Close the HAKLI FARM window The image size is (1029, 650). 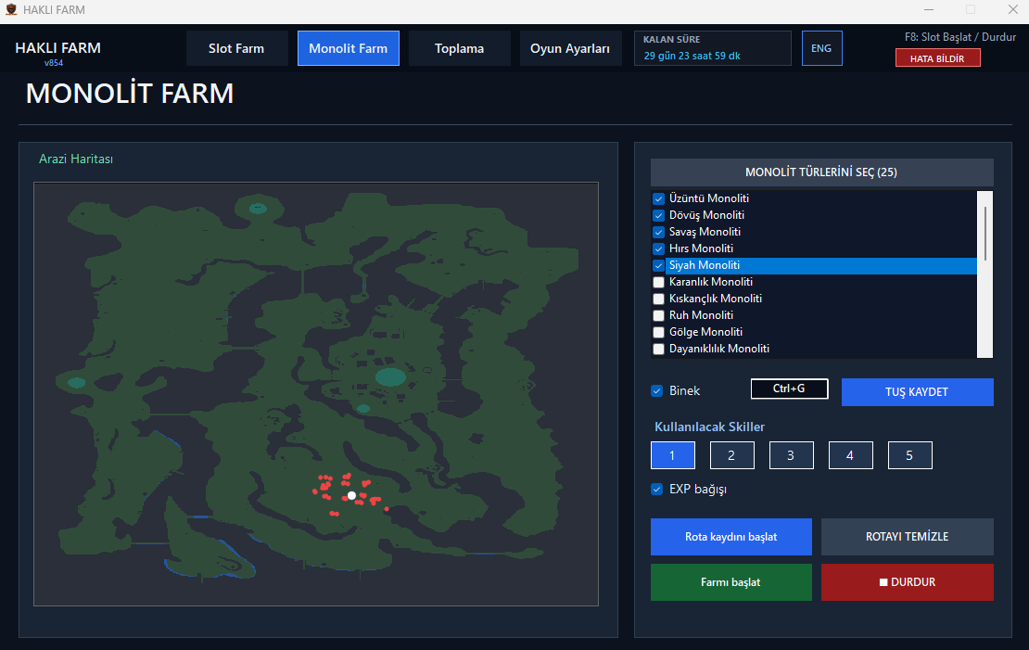(1012, 10)
